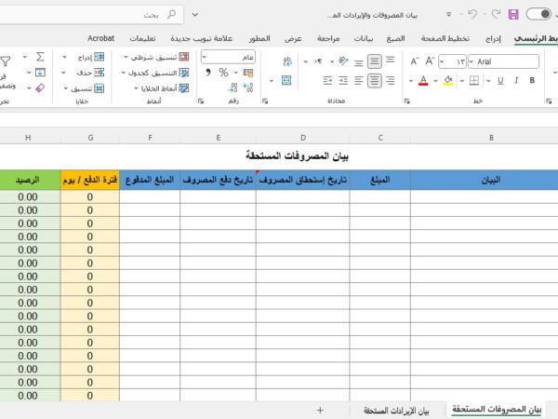
Task: Toggle middle vertical alignment
Action: pos(375,61)
